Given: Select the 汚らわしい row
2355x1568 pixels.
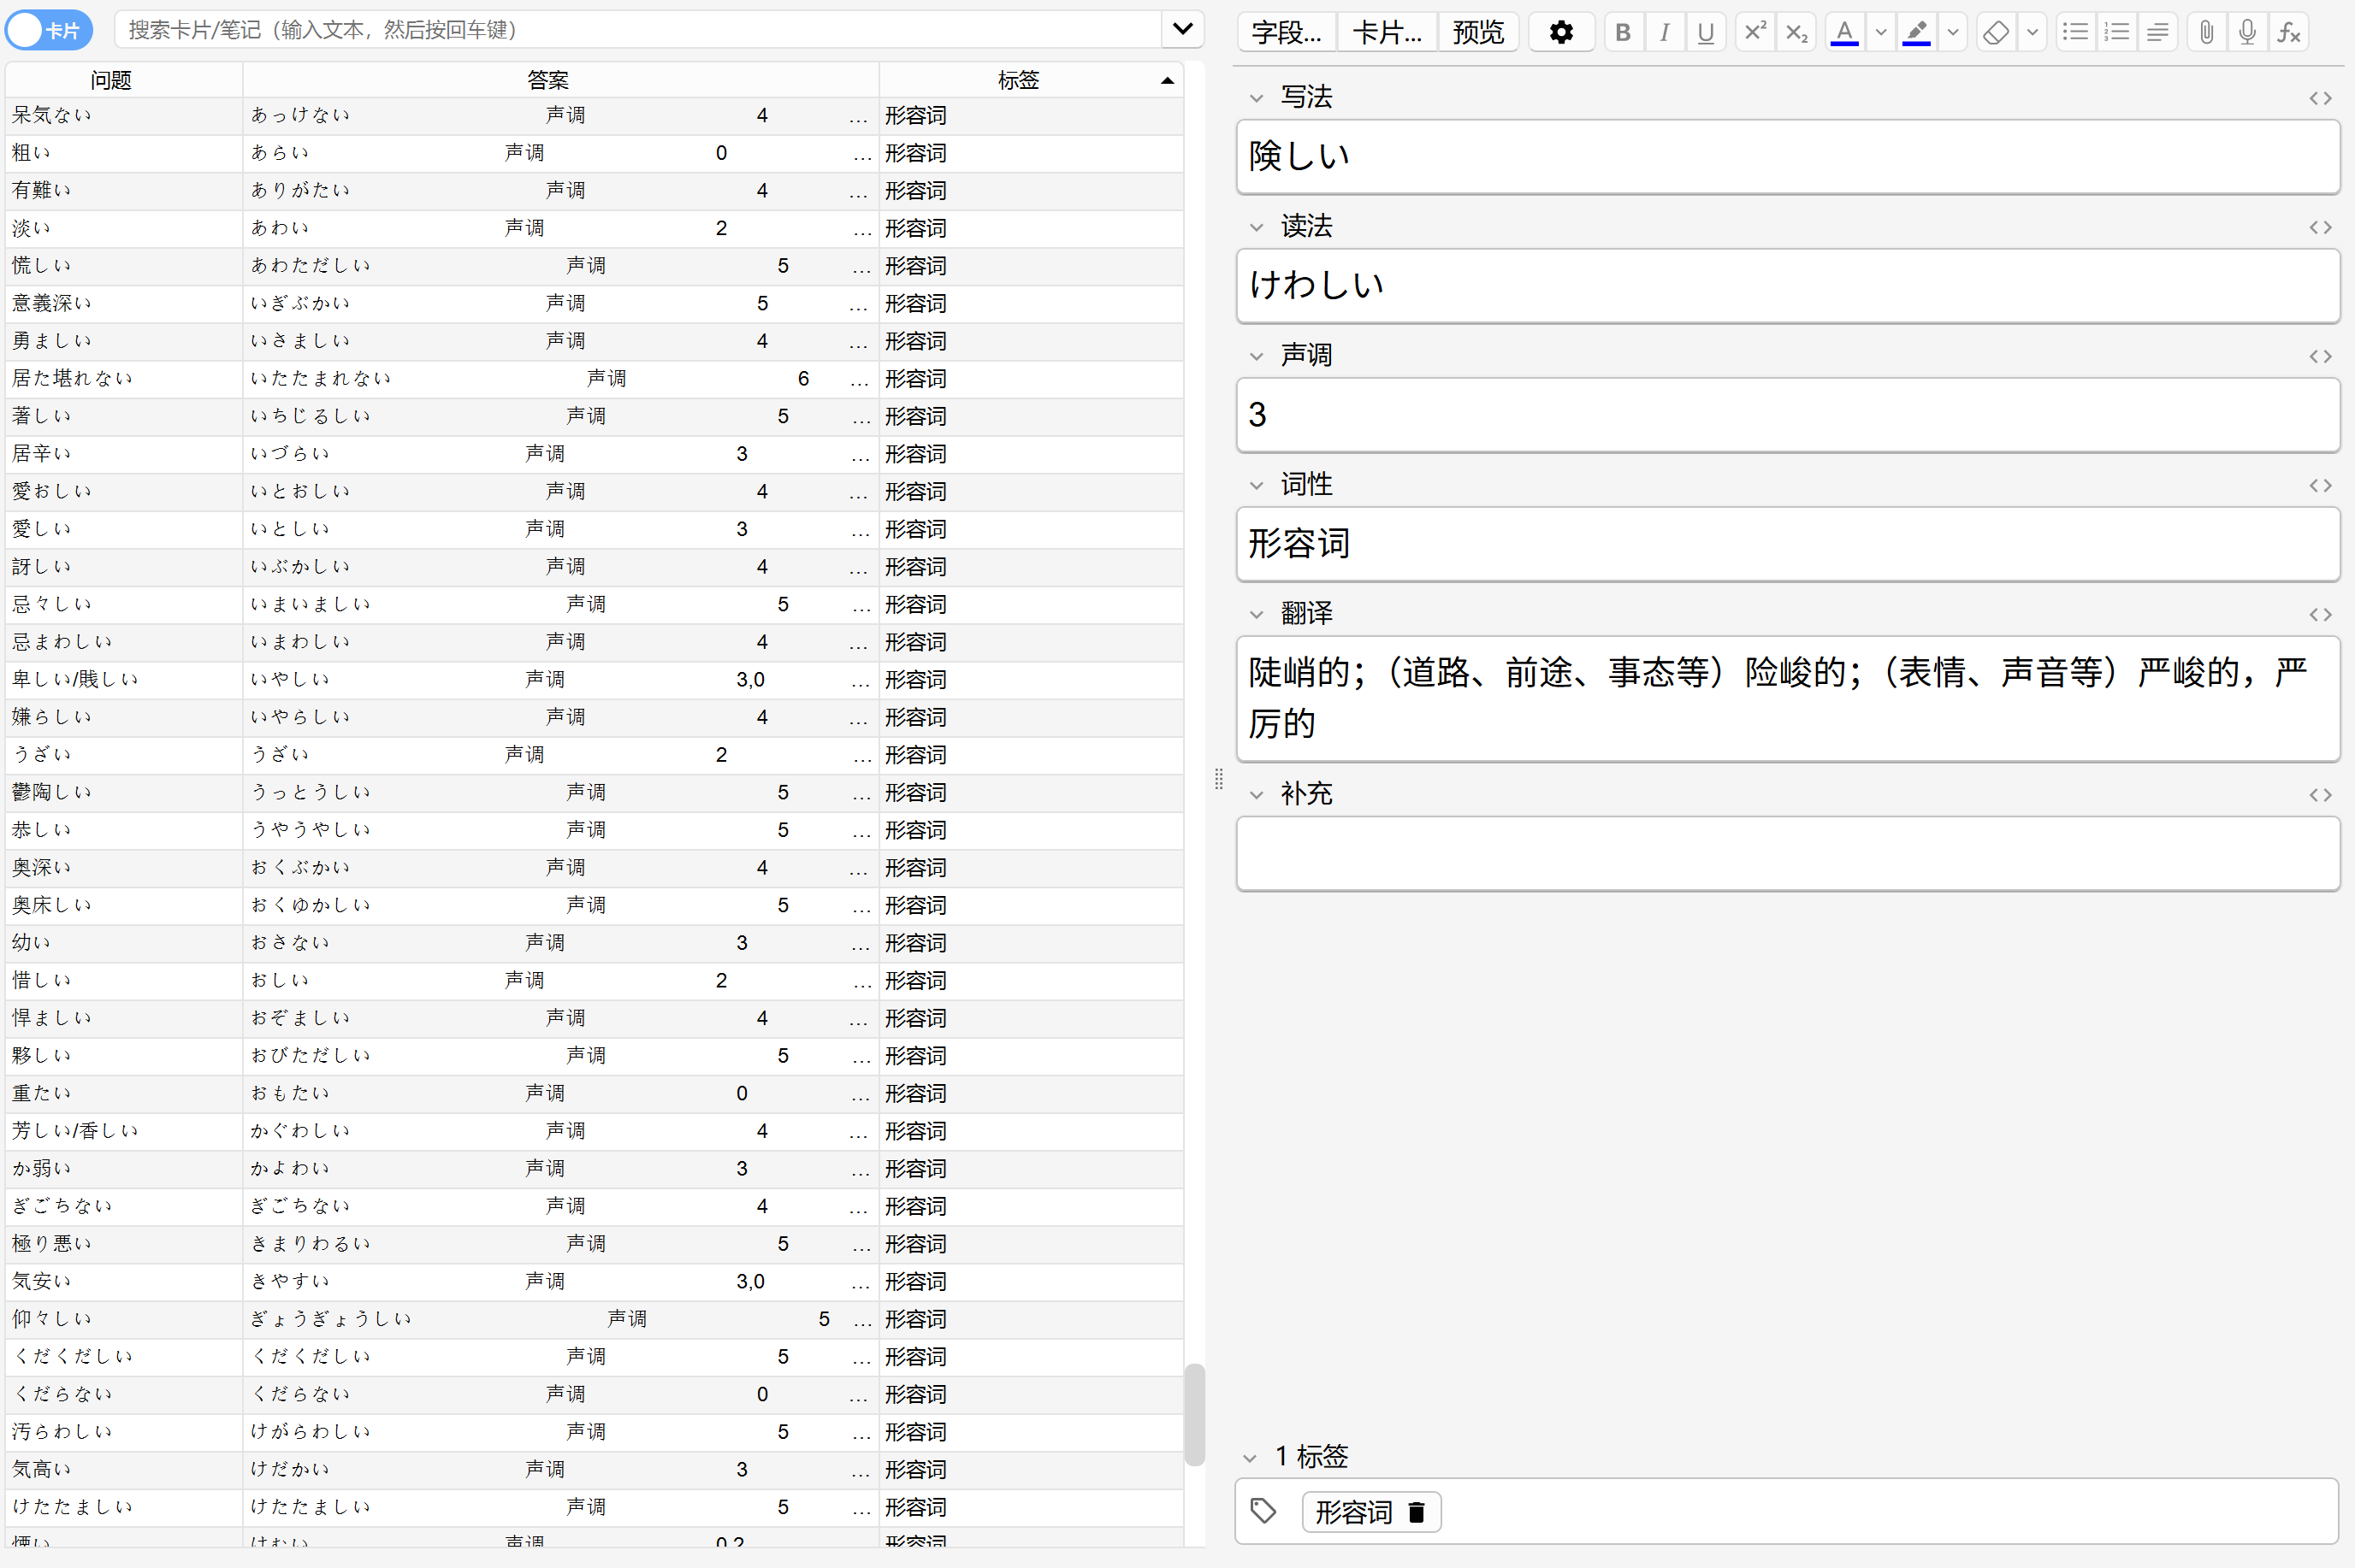Looking at the screenshot, I should (595, 1432).
